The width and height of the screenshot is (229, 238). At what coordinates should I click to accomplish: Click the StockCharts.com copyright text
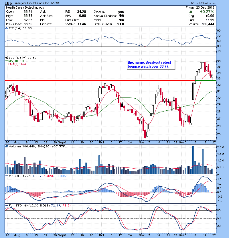tap(203, 3)
